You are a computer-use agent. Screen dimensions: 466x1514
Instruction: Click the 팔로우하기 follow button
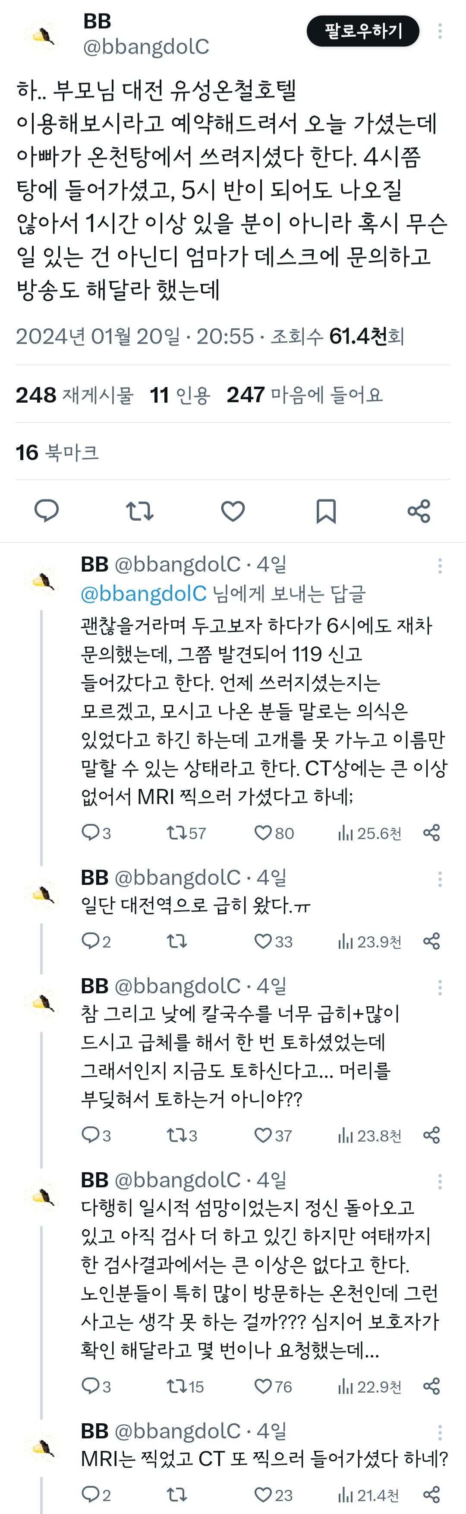(x=363, y=31)
